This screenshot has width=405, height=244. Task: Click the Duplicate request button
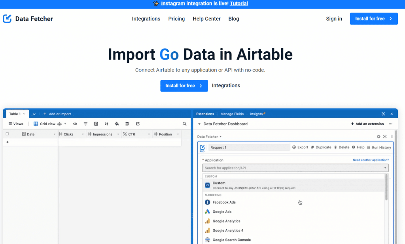tap(321, 147)
